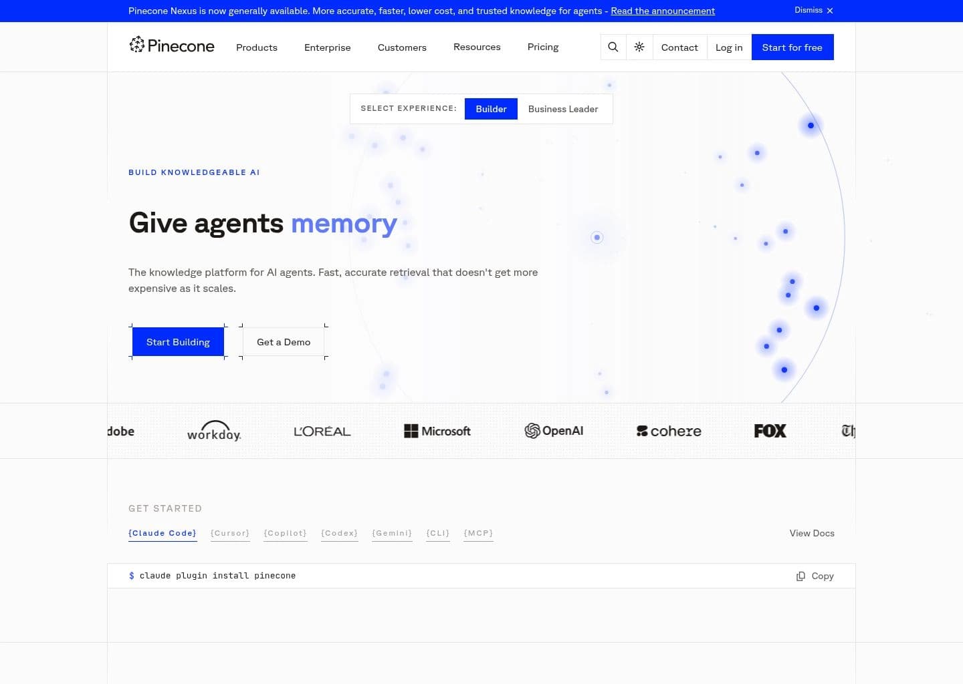
Task: Dismiss the announcement banner
Action: (814, 11)
